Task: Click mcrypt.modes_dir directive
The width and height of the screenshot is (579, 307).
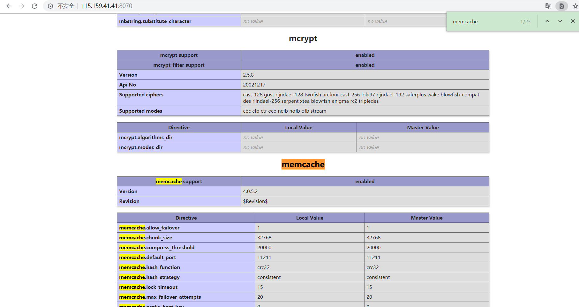Action: point(141,147)
